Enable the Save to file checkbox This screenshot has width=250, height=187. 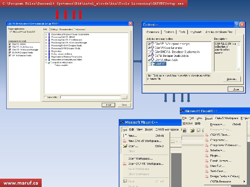(x=45, y=97)
